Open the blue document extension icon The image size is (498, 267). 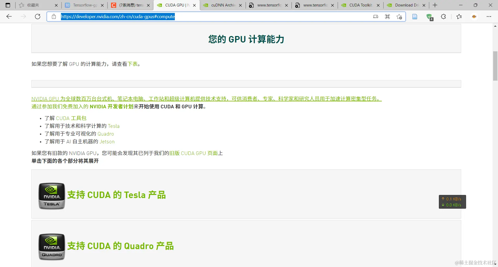click(415, 17)
